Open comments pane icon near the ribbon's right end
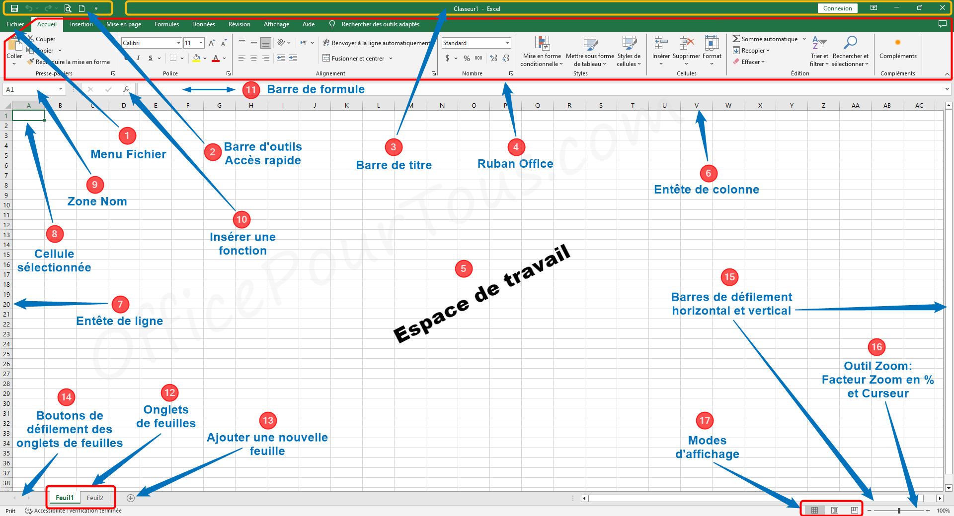 coord(942,24)
